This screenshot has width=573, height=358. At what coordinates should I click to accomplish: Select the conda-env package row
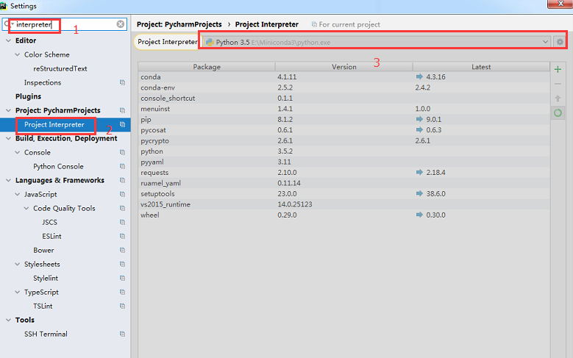pyautogui.click(x=344, y=87)
